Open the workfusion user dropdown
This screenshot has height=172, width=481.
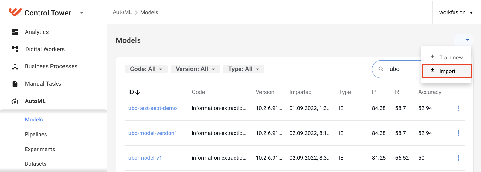tap(456, 12)
